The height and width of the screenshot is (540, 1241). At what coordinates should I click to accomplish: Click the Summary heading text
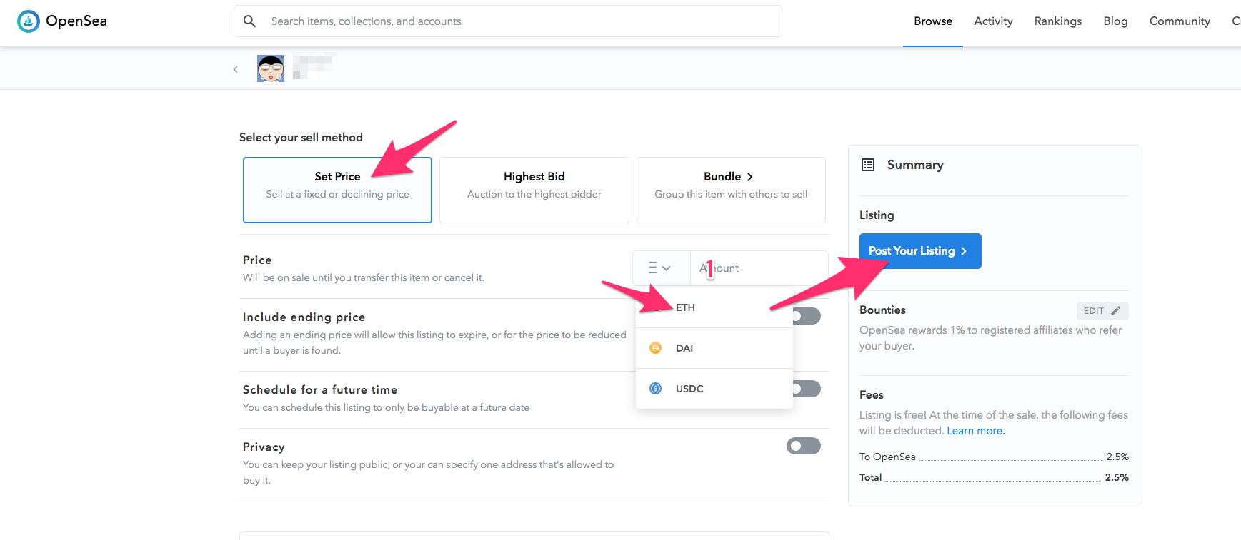(x=915, y=165)
